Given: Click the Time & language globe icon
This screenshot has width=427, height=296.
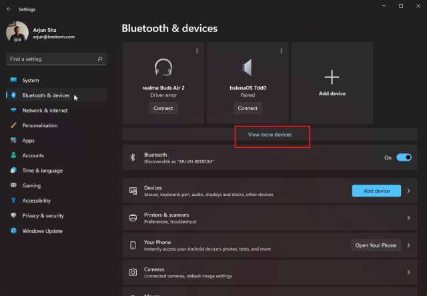Looking at the screenshot, I should coord(13,170).
